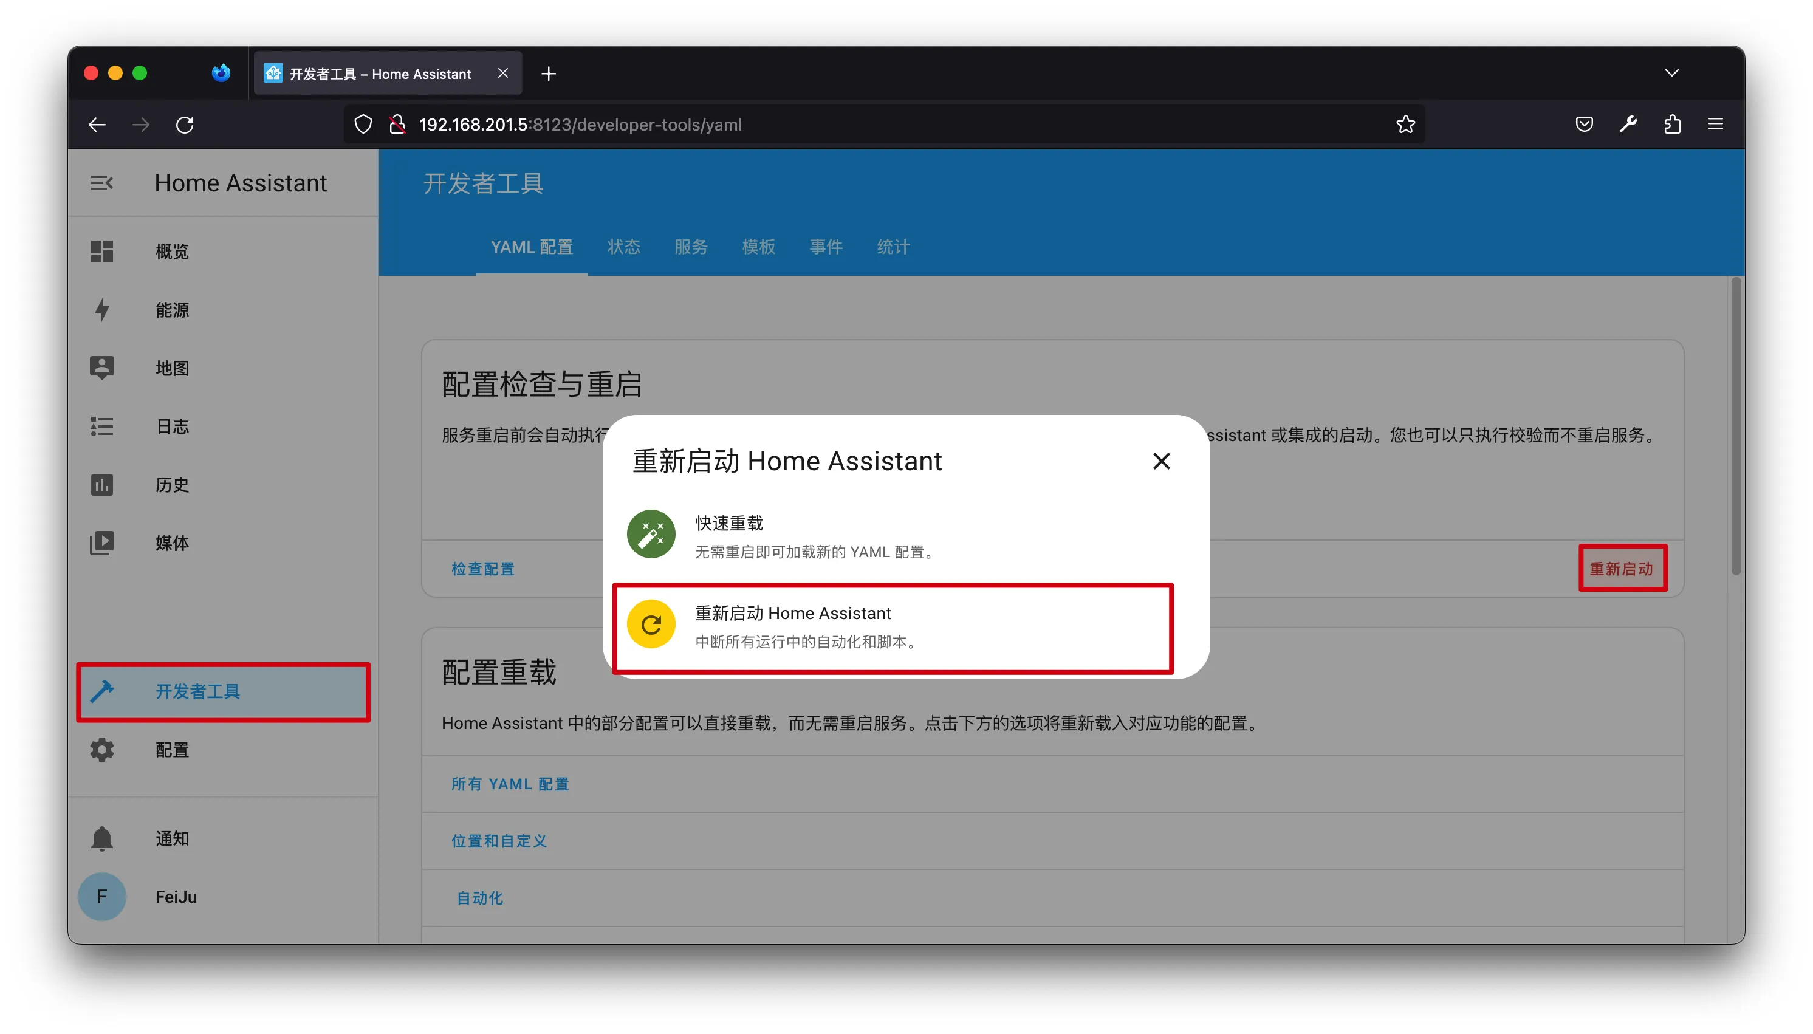Image resolution: width=1813 pixels, height=1034 pixels.
Task: Open the browser extensions puzzle menu
Action: click(1671, 125)
